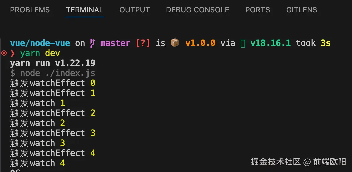Click the 掘金技术社区 watermark text
Viewport: 352px width, 172px height.
coord(276,162)
